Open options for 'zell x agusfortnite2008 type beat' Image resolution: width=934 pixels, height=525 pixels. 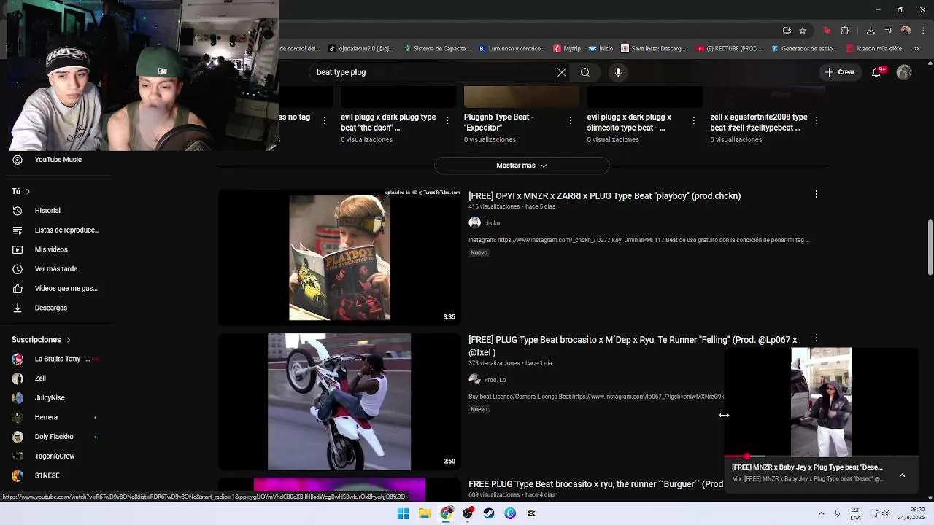(816, 120)
